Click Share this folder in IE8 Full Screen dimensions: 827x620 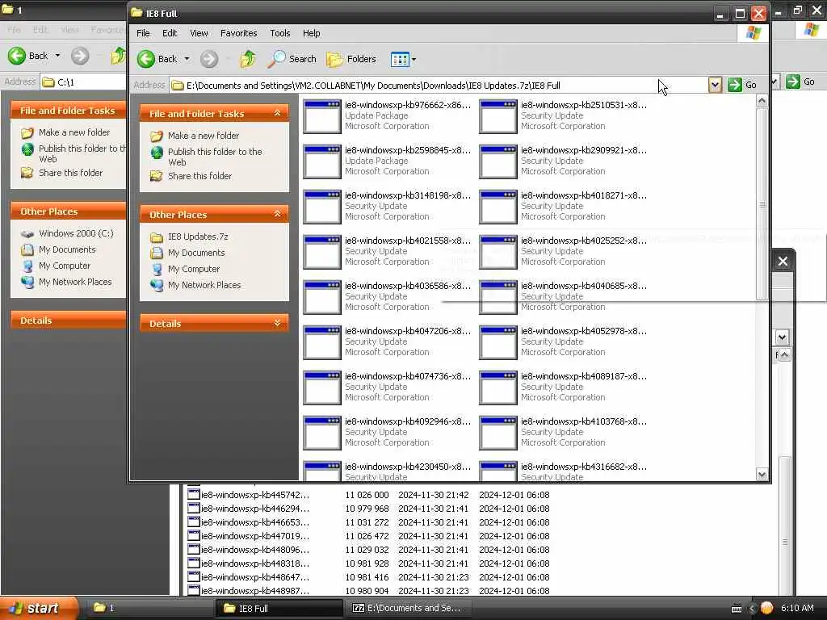click(x=199, y=176)
